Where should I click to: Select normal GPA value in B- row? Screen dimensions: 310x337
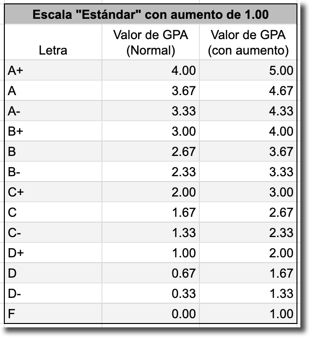click(150, 172)
